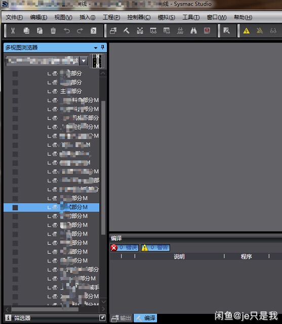
Task: Click the Paste clipboard icon
Action: tap(39, 31)
